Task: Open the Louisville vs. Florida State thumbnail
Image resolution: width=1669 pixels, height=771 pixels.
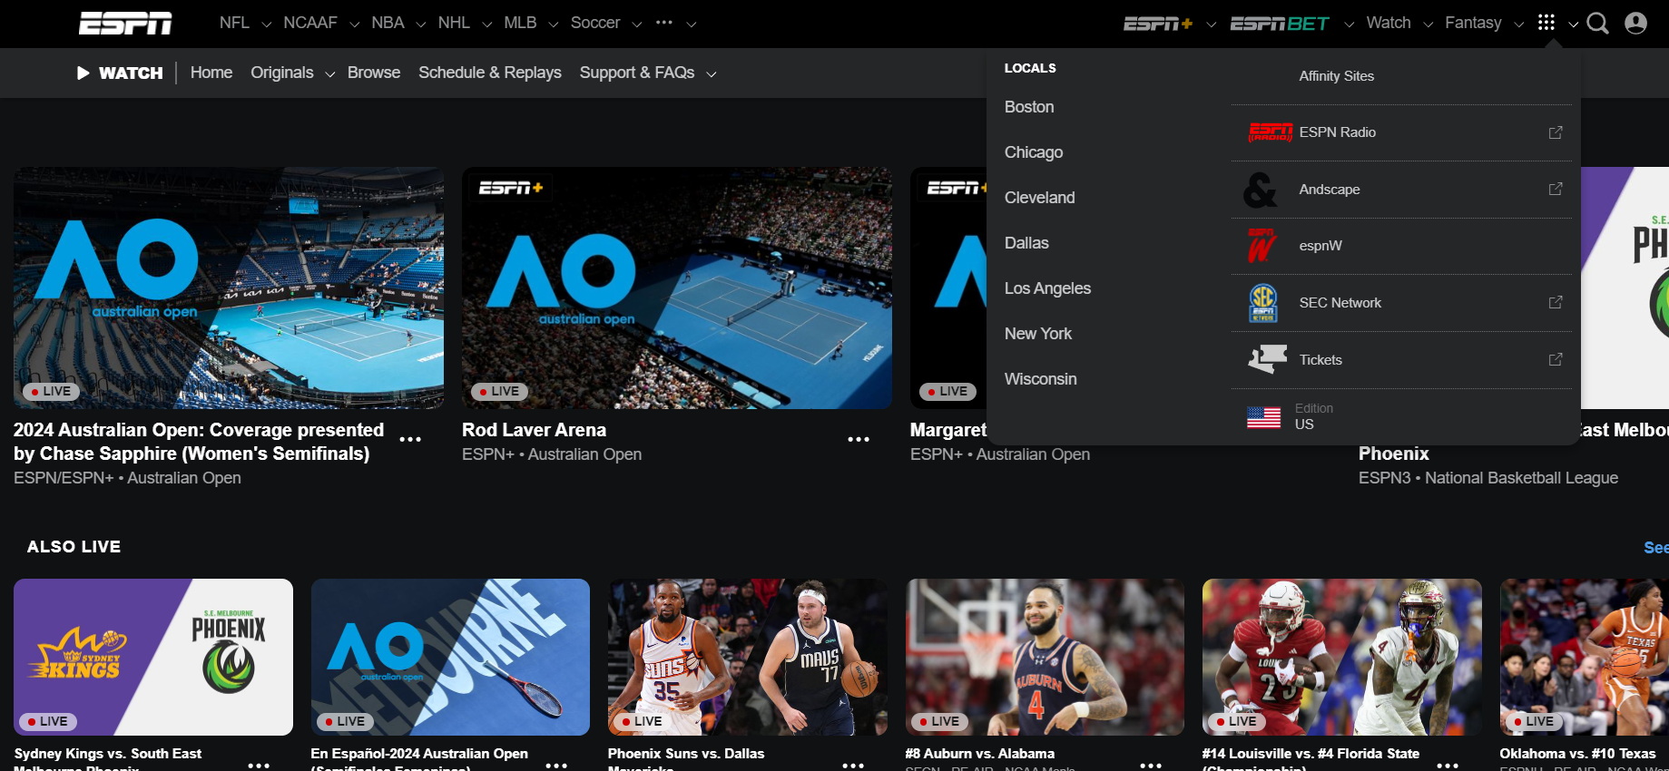Action: [x=1342, y=657]
